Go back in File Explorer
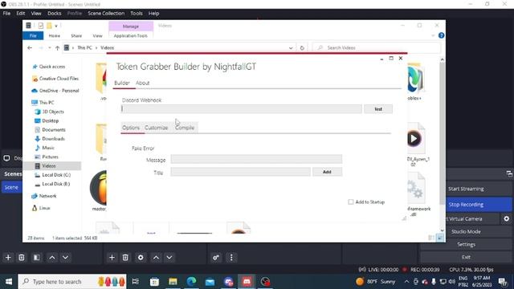The width and height of the screenshot is (514, 289). click(x=30, y=48)
